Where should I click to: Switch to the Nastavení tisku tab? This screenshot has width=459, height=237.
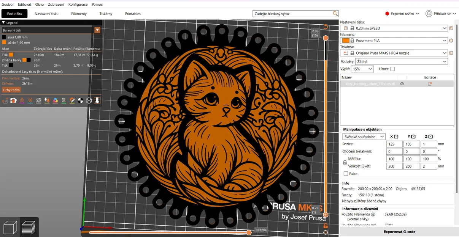point(46,14)
